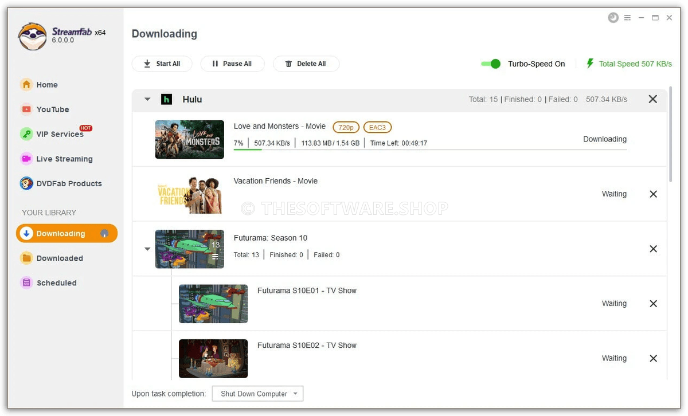Click the gray badge on Downloading item
Viewport: 688px width, 416px height.
pyautogui.click(x=104, y=233)
